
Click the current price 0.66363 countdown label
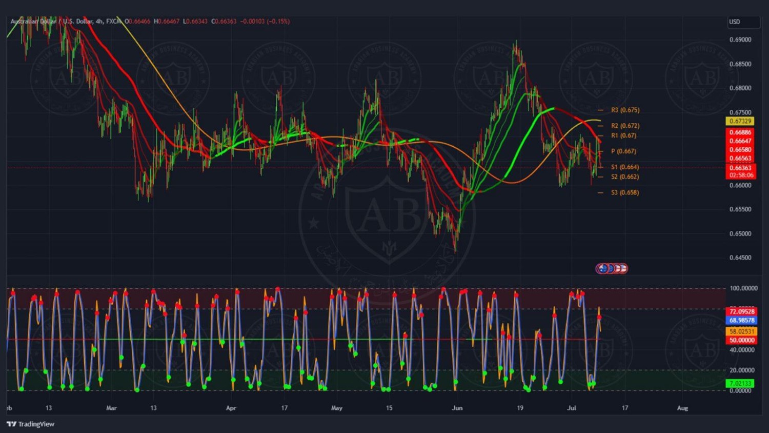[741, 171]
